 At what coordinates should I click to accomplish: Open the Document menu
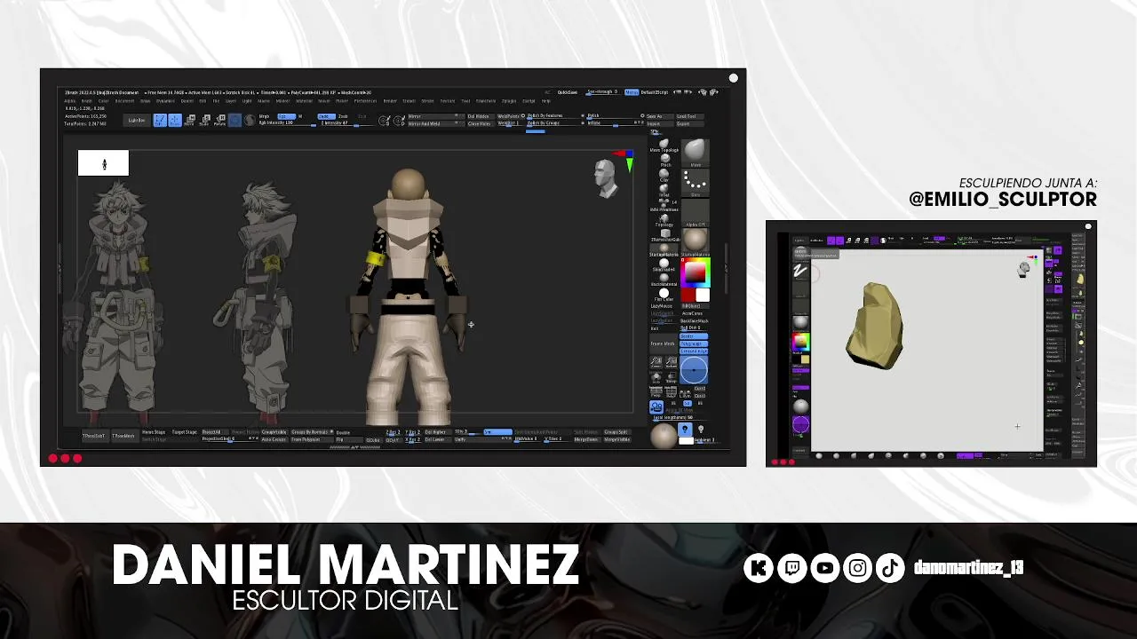point(124,101)
